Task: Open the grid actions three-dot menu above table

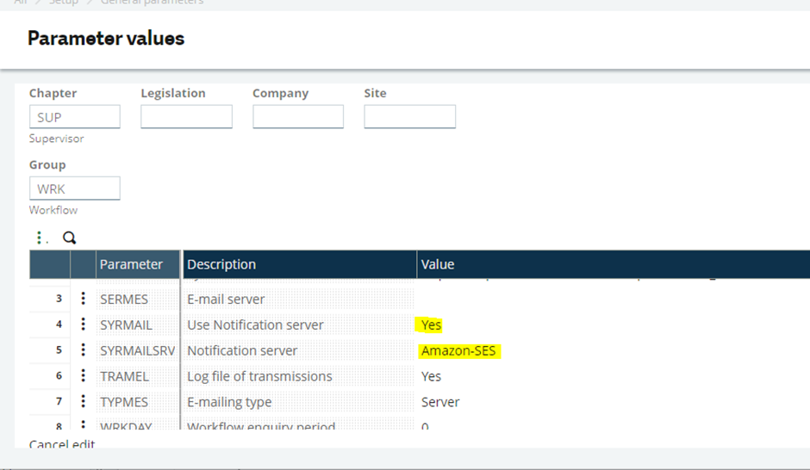Action: pos(39,238)
